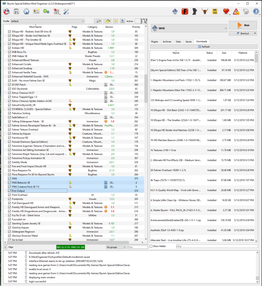The image size is (262, 286).
Task: Click the red heart endorse icon
Action: click(x=226, y=11)
